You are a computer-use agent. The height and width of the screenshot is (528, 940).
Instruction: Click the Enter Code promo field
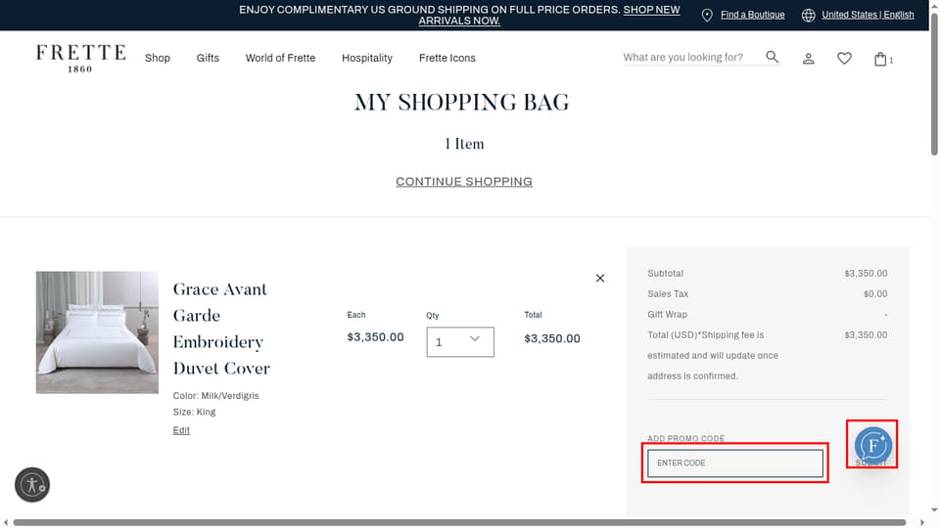[735, 462]
